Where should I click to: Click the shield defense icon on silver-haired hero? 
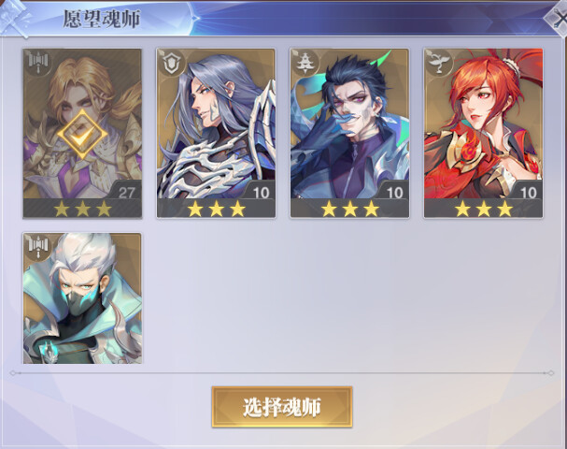[x=172, y=64]
